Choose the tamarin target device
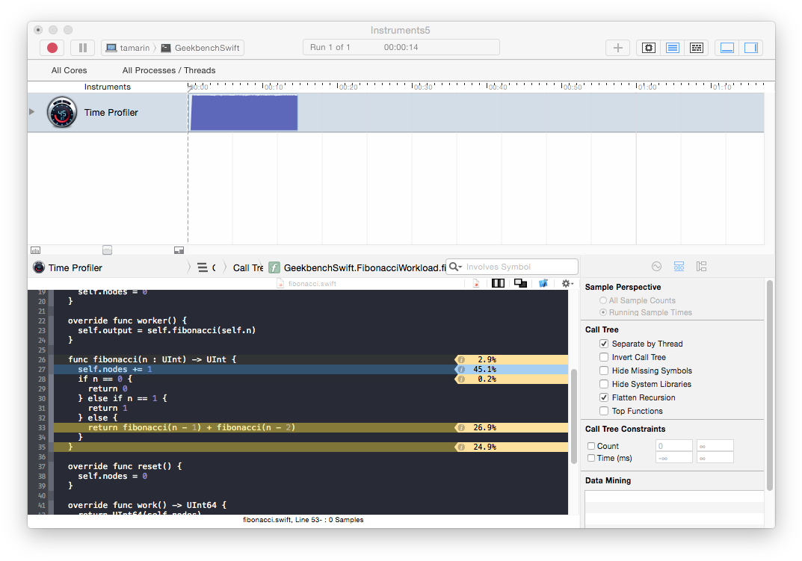This screenshot has width=802, height=561. tap(128, 48)
